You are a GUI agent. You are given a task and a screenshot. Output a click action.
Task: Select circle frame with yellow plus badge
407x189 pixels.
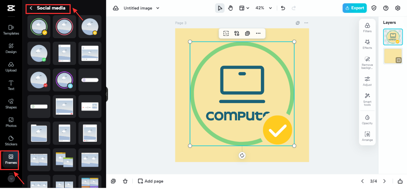click(x=90, y=27)
